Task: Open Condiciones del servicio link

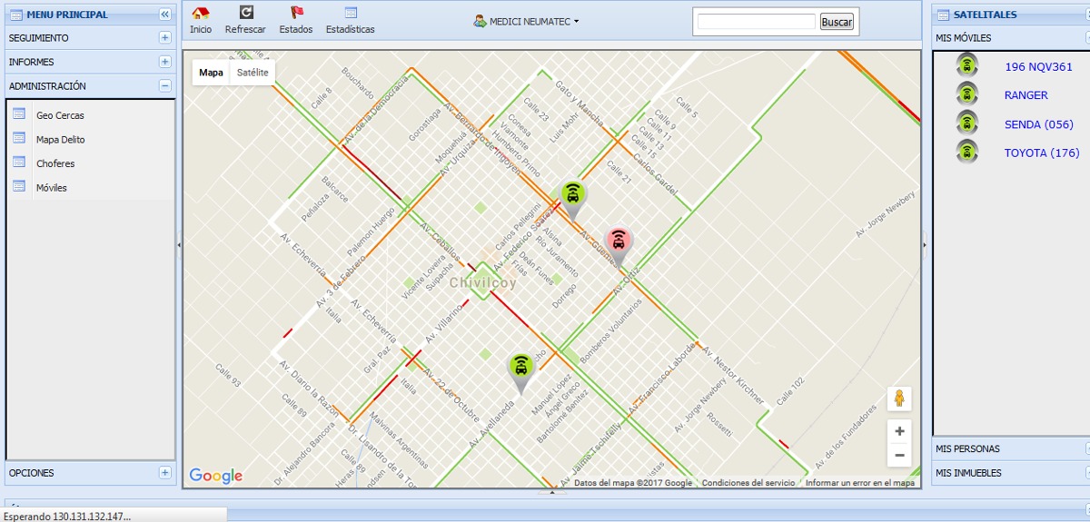Action: click(x=748, y=483)
